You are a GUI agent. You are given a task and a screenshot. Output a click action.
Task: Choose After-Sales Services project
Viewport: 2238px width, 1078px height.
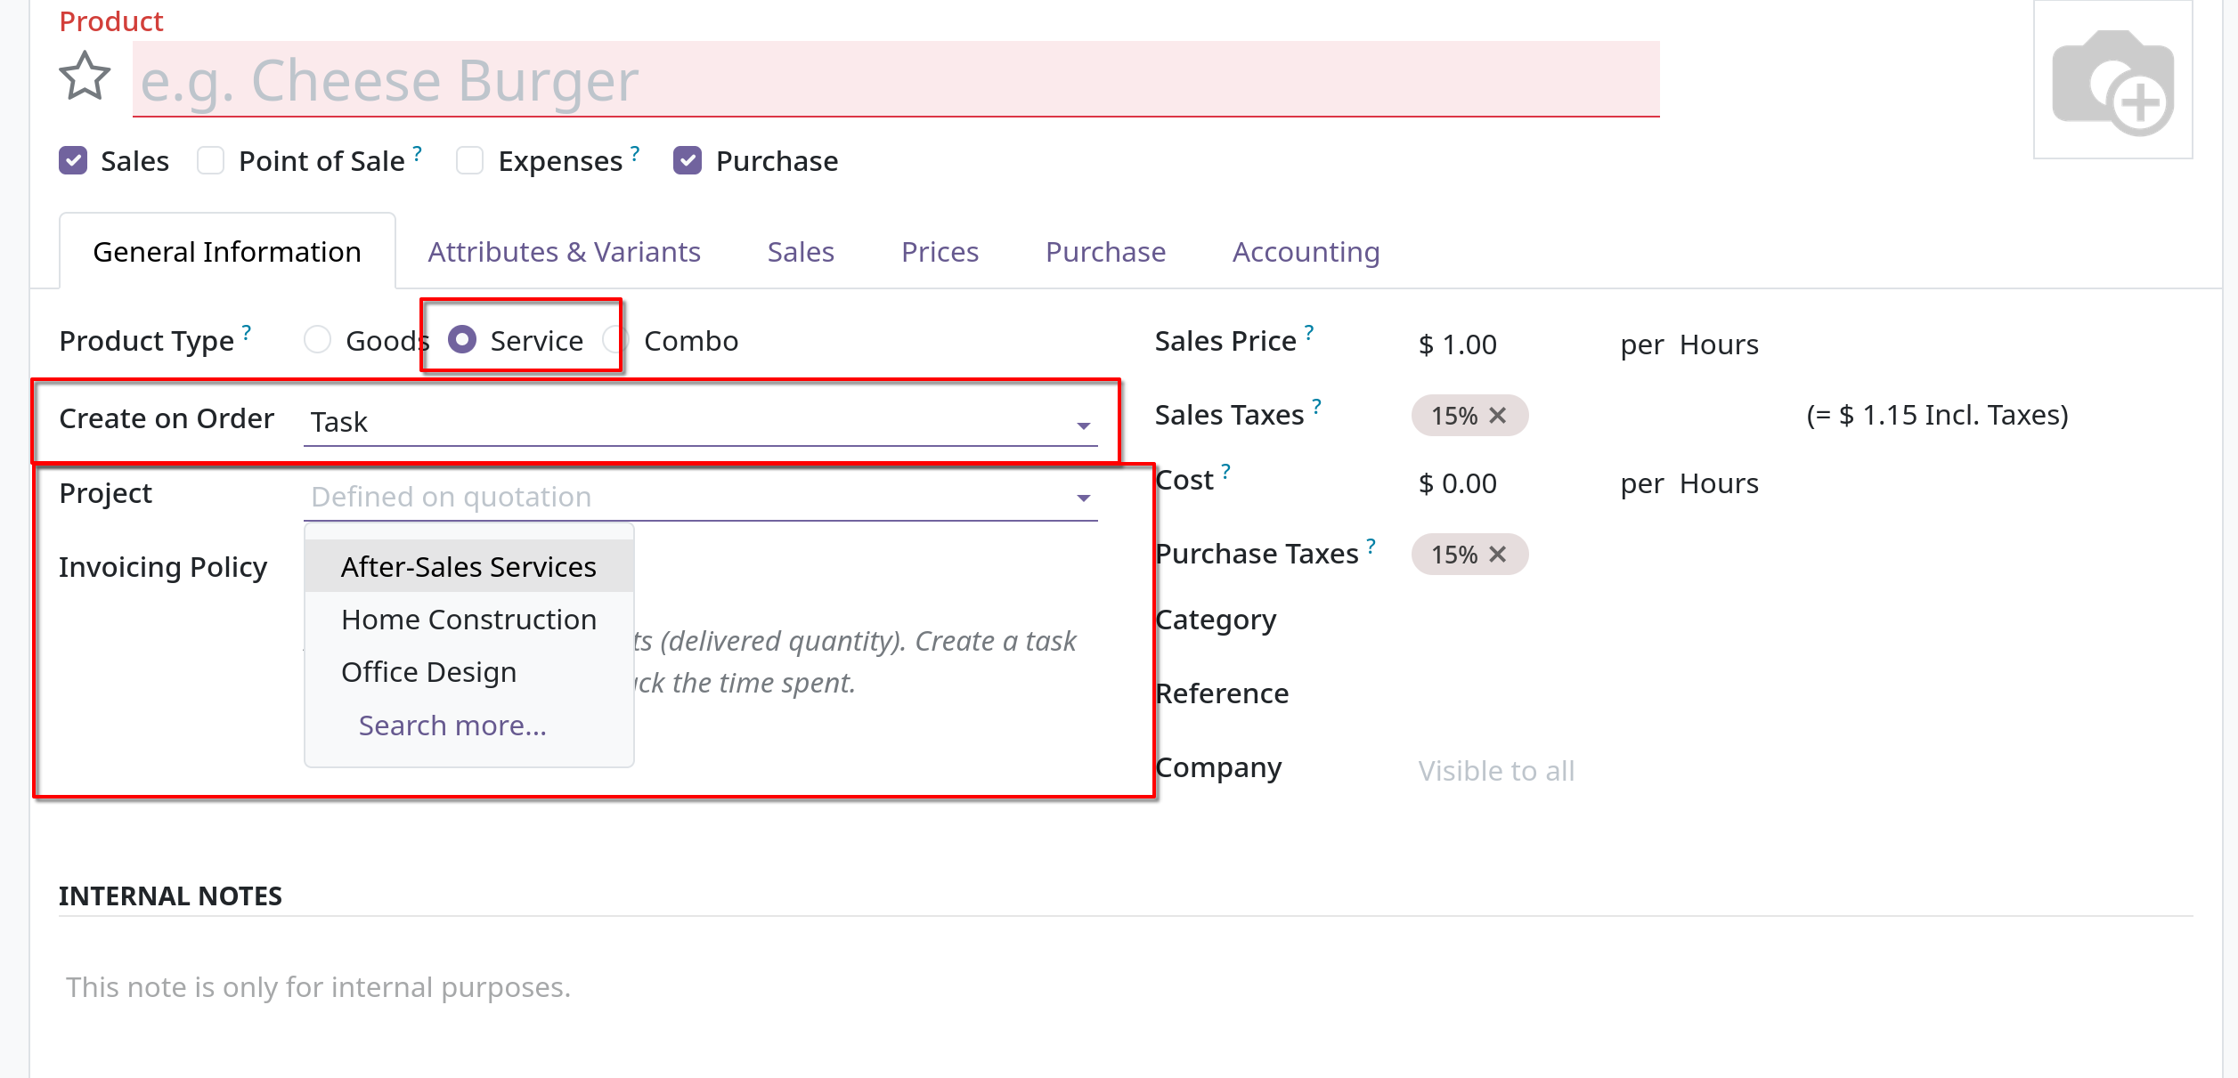[x=468, y=567]
